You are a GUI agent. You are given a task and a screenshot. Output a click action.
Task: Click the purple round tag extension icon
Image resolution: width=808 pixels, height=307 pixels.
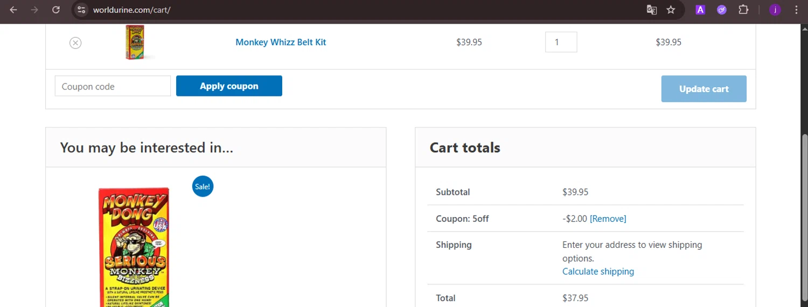(722, 10)
